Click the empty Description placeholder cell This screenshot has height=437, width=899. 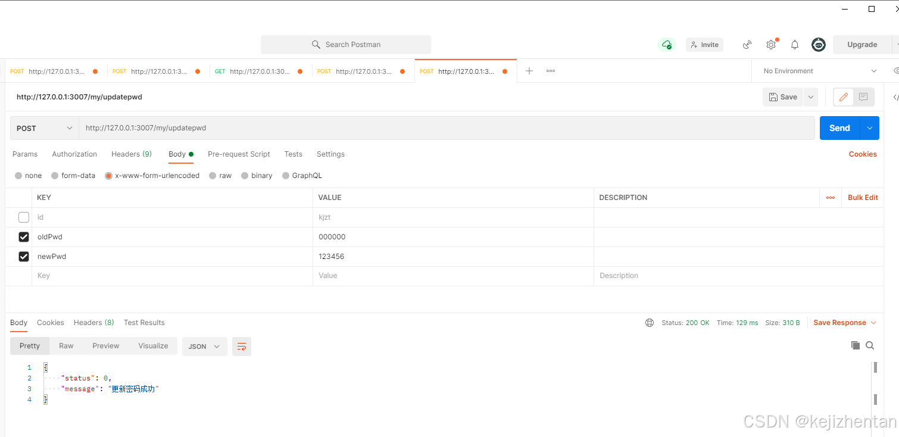[738, 276]
